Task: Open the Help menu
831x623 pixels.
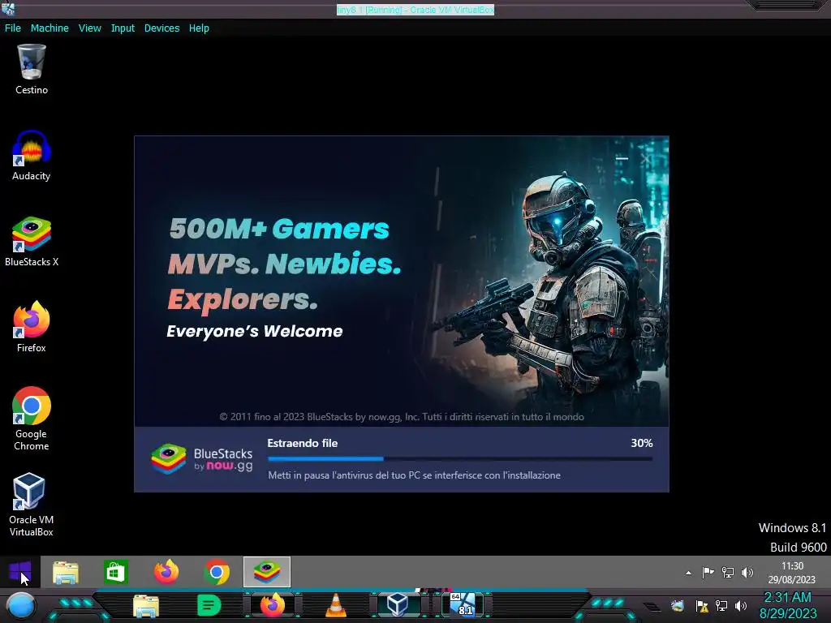Action: tap(199, 28)
